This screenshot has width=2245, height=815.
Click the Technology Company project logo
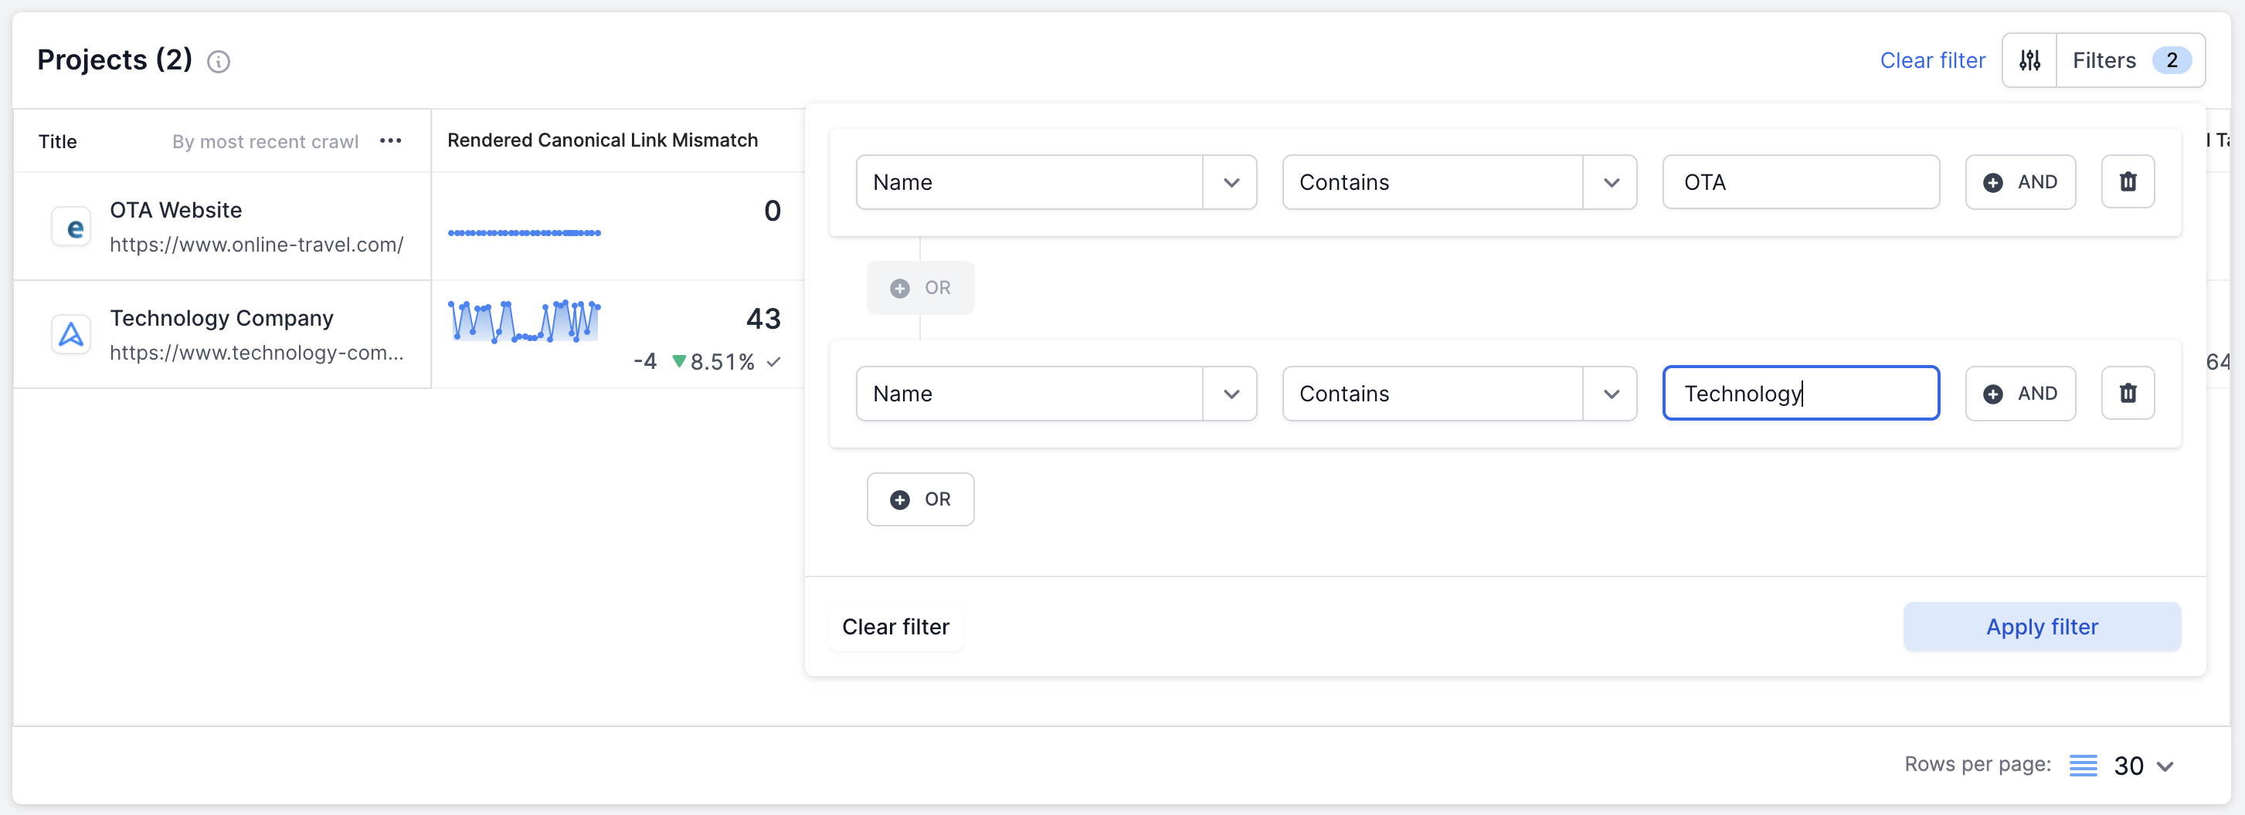70,333
